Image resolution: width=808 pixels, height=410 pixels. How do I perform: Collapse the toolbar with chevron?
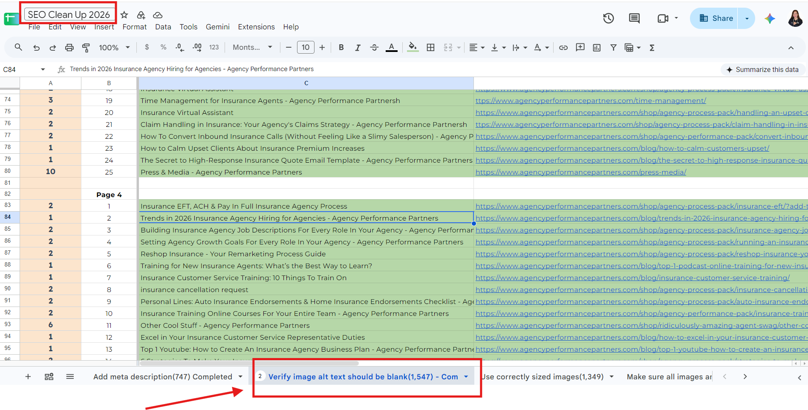click(x=791, y=48)
